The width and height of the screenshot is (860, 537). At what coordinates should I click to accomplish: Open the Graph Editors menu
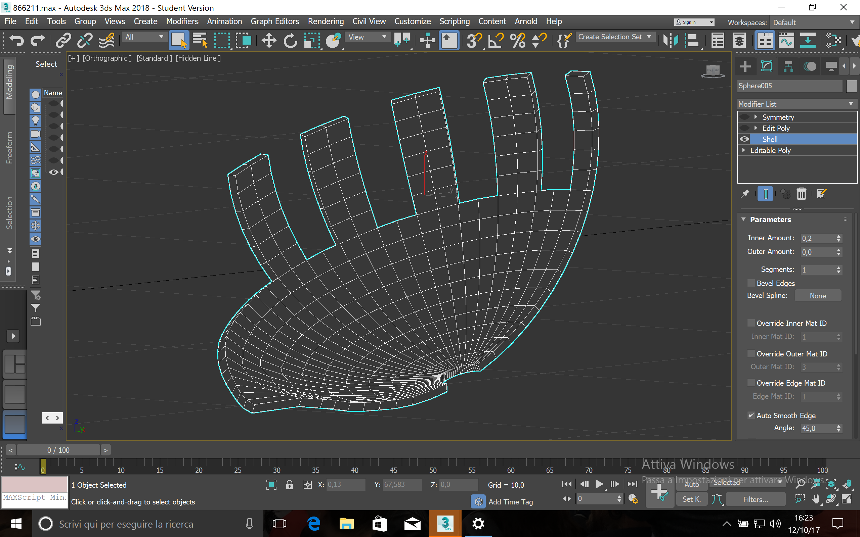coord(275,21)
